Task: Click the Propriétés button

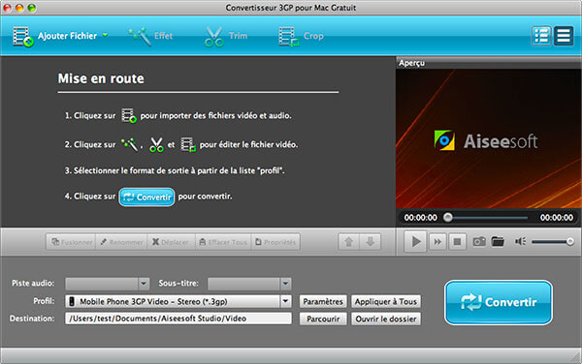Action: [x=275, y=242]
